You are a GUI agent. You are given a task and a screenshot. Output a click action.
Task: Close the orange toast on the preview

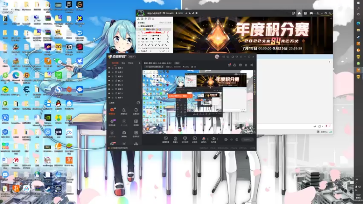[x=191, y=96]
